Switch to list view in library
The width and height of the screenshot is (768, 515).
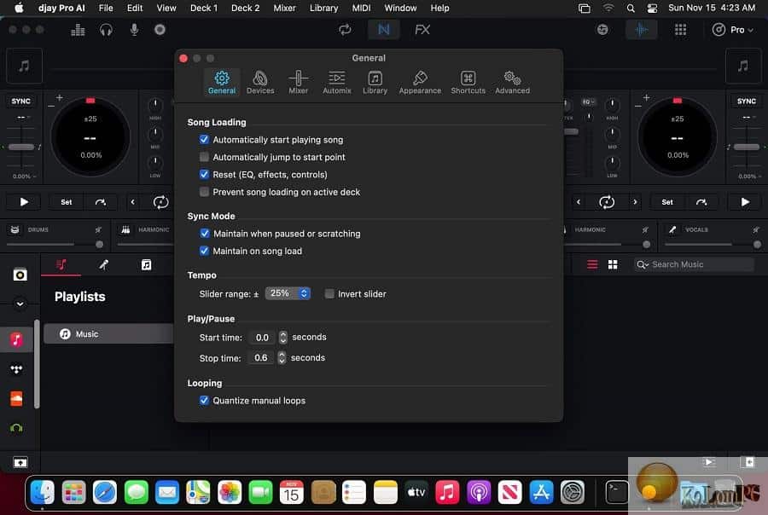pos(592,264)
